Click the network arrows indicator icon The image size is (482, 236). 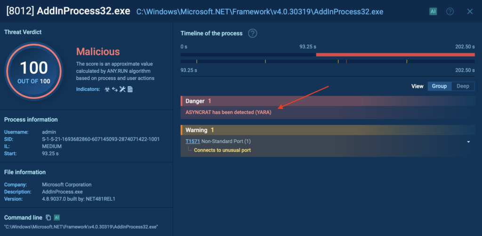[114, 89]
